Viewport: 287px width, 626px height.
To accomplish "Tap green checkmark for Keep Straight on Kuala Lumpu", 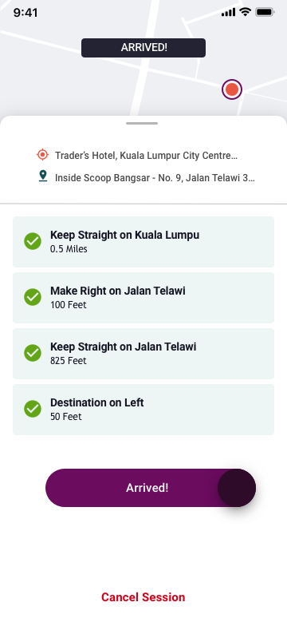I will (33, 241).
